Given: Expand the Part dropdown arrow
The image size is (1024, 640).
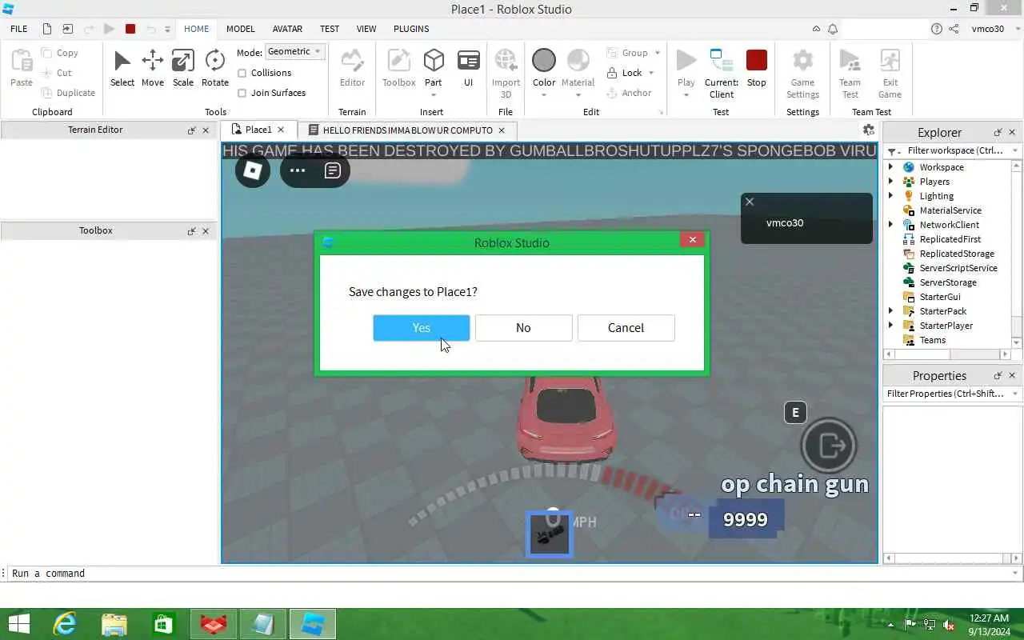Looking at the screenshot, I should 434,95.
